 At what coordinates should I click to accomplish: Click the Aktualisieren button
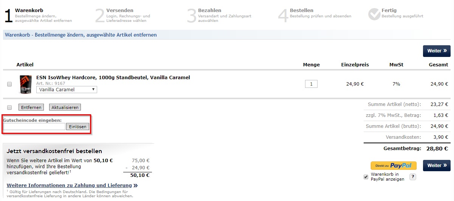pyautogui.click(x=65, y=107)
